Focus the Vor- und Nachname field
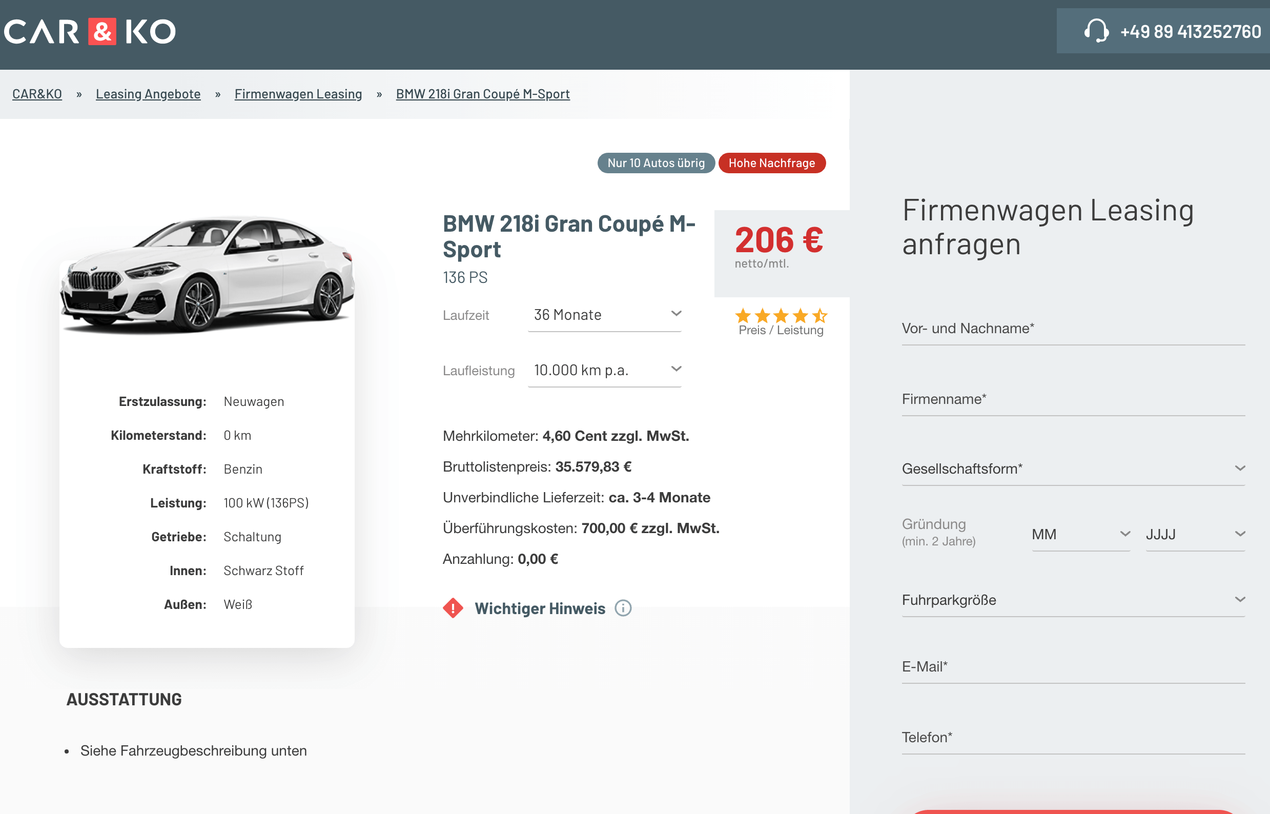1270x814 pixels. (1073, 329)
